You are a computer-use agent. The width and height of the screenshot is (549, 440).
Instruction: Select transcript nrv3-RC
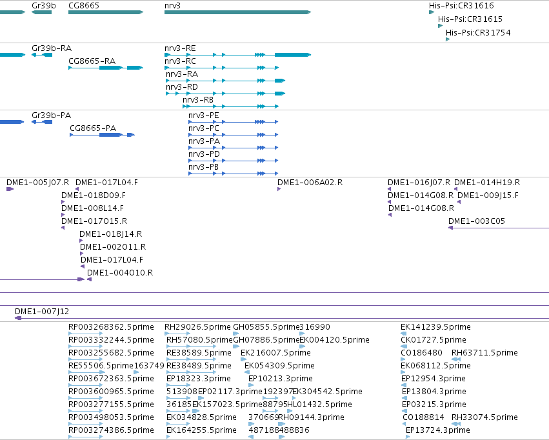[180, 61]
